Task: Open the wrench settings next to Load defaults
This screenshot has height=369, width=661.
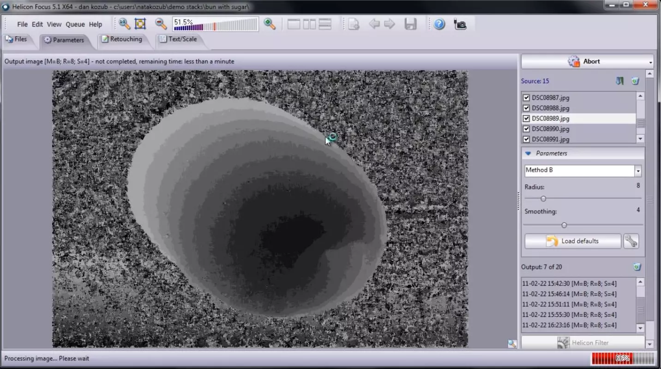Action: [x=631, y=241]
